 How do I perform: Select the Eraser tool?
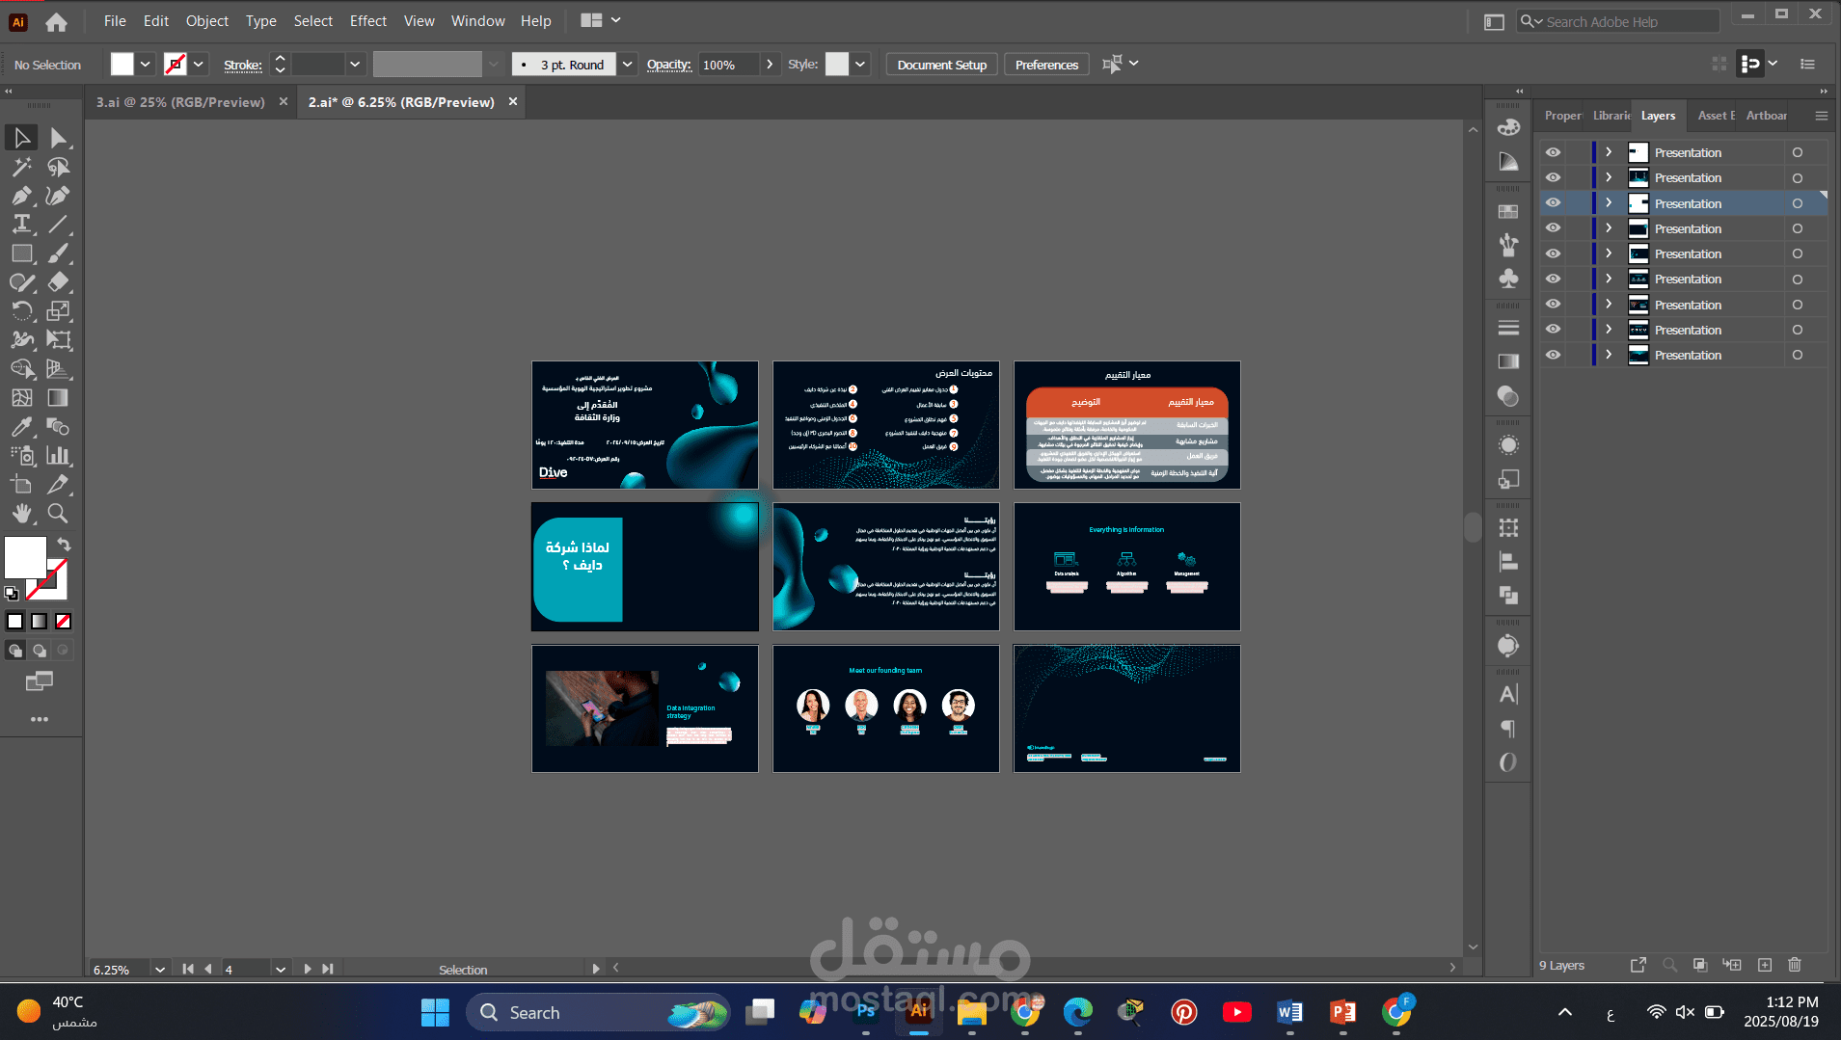click(x=58, y=282)
